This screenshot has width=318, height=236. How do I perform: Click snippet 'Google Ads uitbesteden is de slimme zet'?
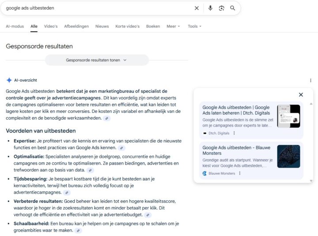(238, 120)
